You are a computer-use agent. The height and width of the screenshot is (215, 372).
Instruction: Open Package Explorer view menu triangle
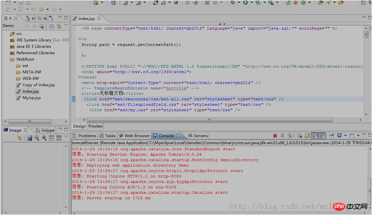point(66,25)
